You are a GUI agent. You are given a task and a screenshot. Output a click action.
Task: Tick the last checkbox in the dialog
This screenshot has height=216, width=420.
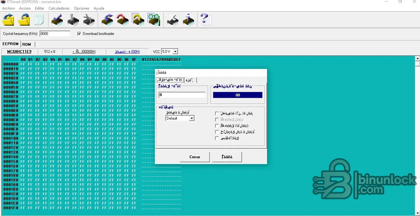pos(217,138)
